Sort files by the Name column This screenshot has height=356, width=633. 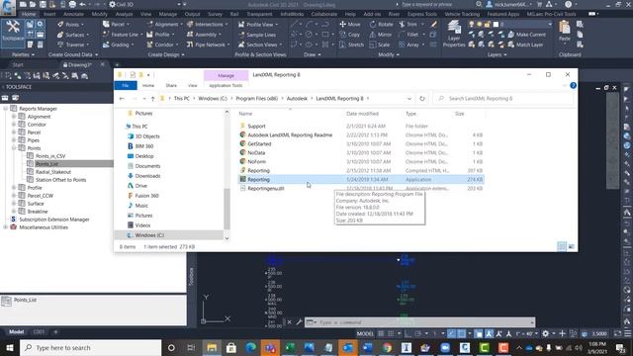(x=245, y=114)
